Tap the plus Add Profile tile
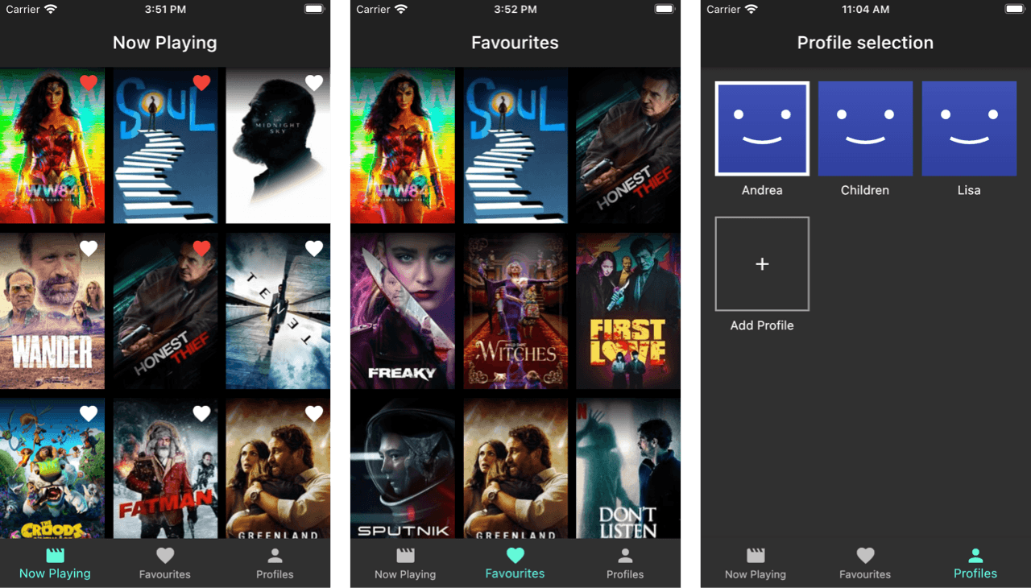 tap(762, 263)
